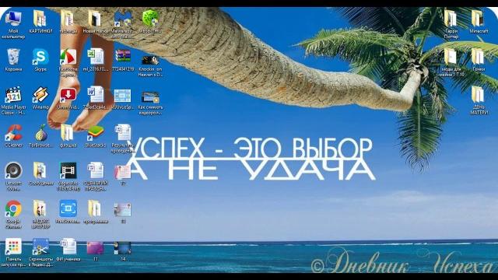Click the Skype shortcut icon
The height and width of the screenshot is (280, 498).
(x=40, y=57)
